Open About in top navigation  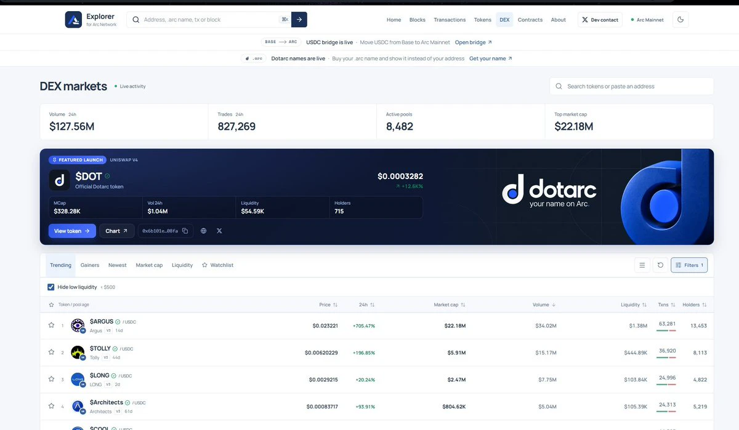click(559, 20)
